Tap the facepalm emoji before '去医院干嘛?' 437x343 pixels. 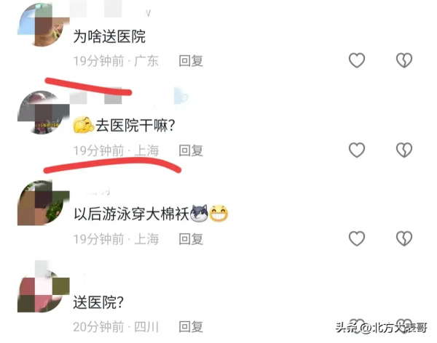click(84, 125)
